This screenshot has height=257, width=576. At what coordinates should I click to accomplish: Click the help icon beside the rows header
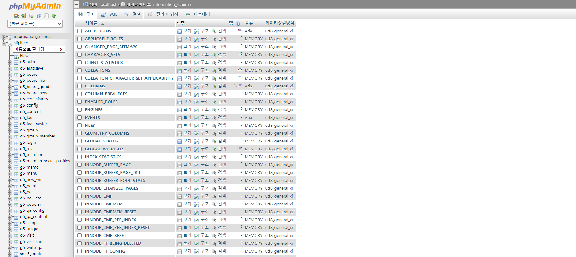point(238,24)
